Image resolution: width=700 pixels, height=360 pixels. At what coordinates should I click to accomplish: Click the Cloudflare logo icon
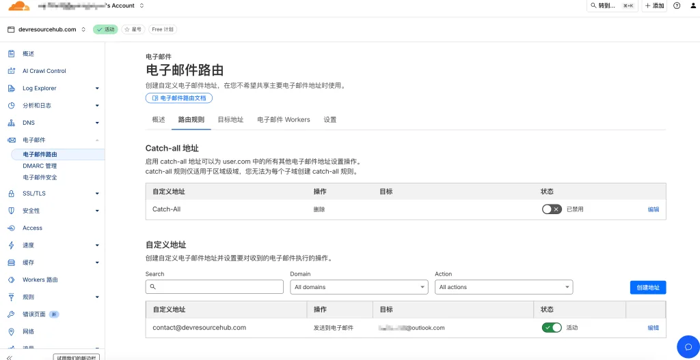[18, 6]
